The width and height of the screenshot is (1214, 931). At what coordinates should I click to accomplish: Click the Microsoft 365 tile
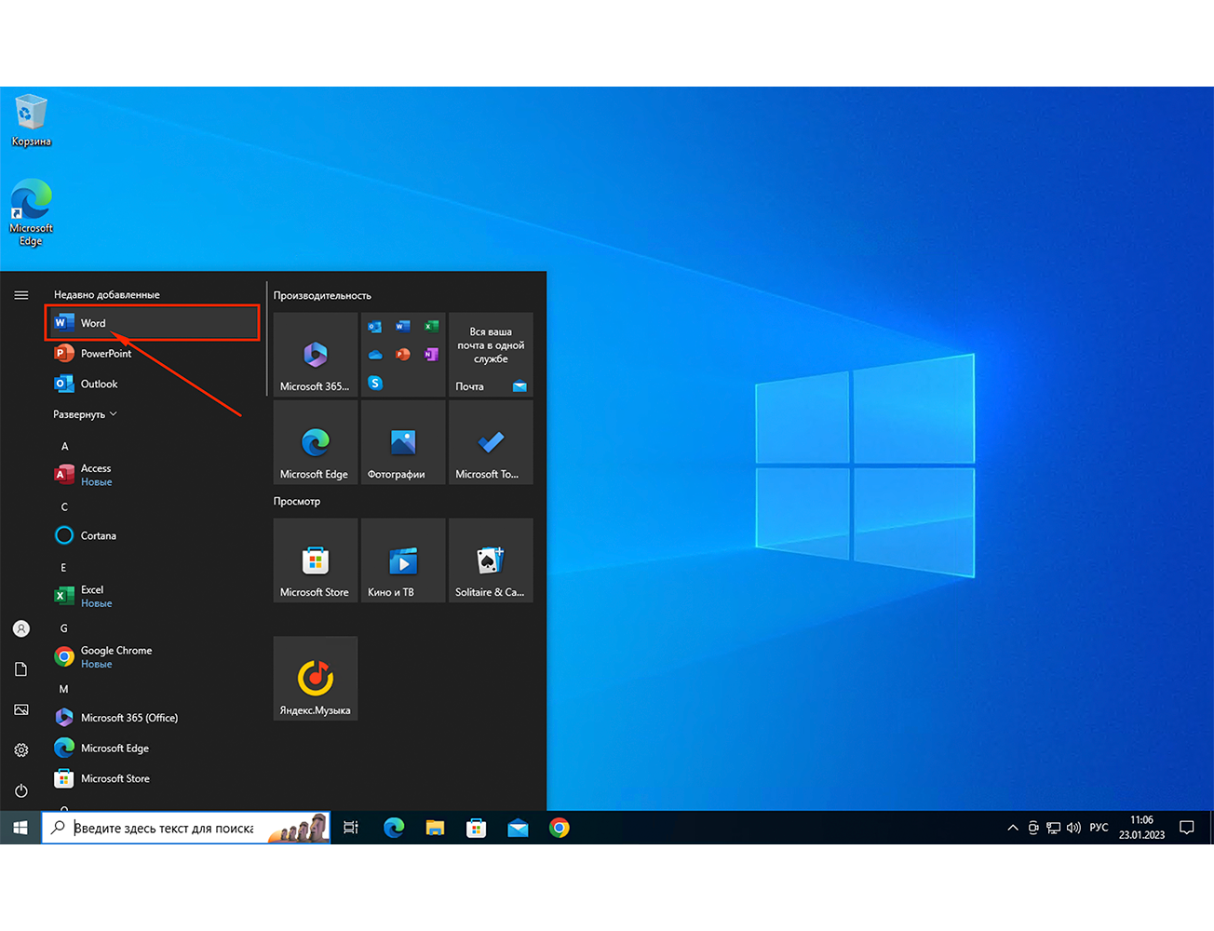pyautogui.click(x=316, y=355)
